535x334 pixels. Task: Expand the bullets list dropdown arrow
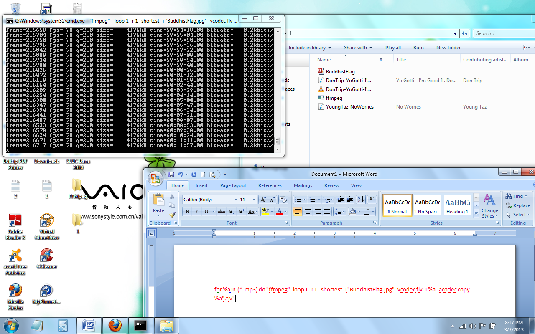click(304, 200)
